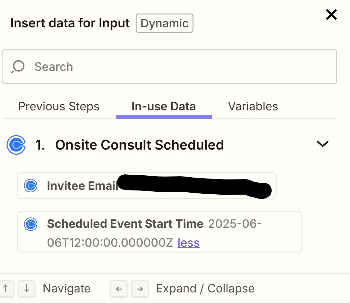Viewport: 350px width, 304px height.
Task: Click the right arrow expand key icon
Action: [x=140, y=288]
